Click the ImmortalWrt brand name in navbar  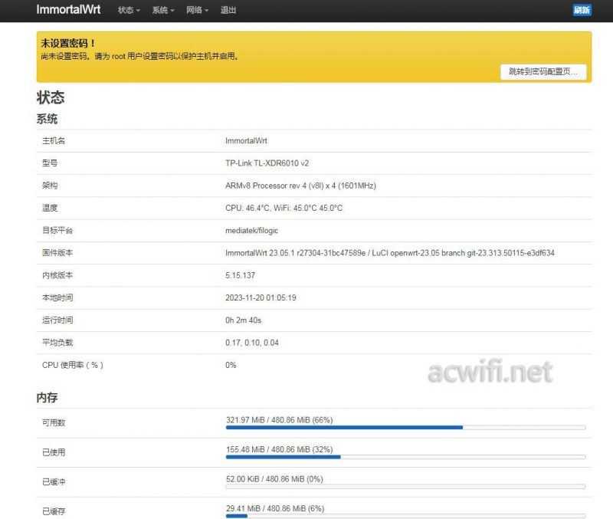[x=66, y=10]
